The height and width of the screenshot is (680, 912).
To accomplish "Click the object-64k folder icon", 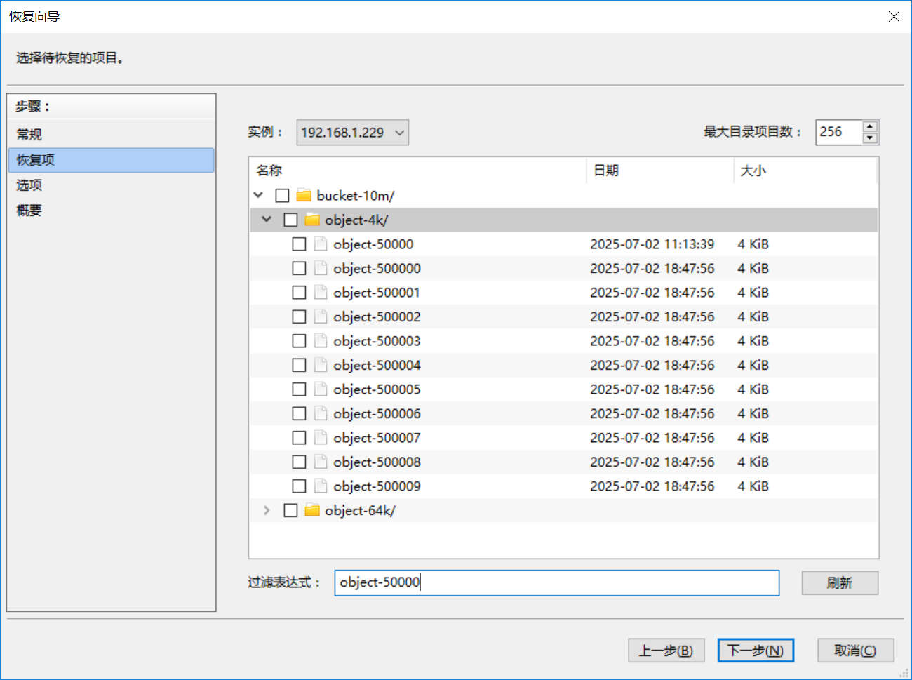I will 312,510.
